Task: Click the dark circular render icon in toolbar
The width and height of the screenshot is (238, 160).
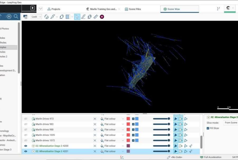Action: point(102,17)
